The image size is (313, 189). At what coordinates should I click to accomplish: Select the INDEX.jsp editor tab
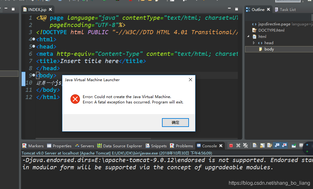pyautogui.click(x=37, y=9)
